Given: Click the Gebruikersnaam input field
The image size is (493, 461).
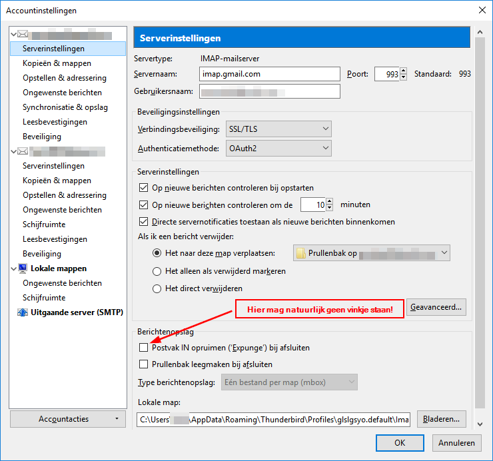Looking at the screenshot, I should point(270,91).
